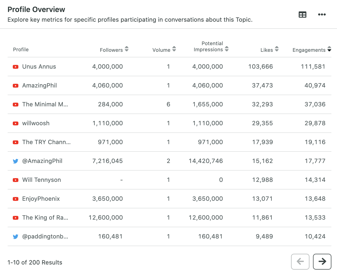Select likes value 9,489
Image resolution: width=337 pixels, height=278 pixels.
point(264,236)
